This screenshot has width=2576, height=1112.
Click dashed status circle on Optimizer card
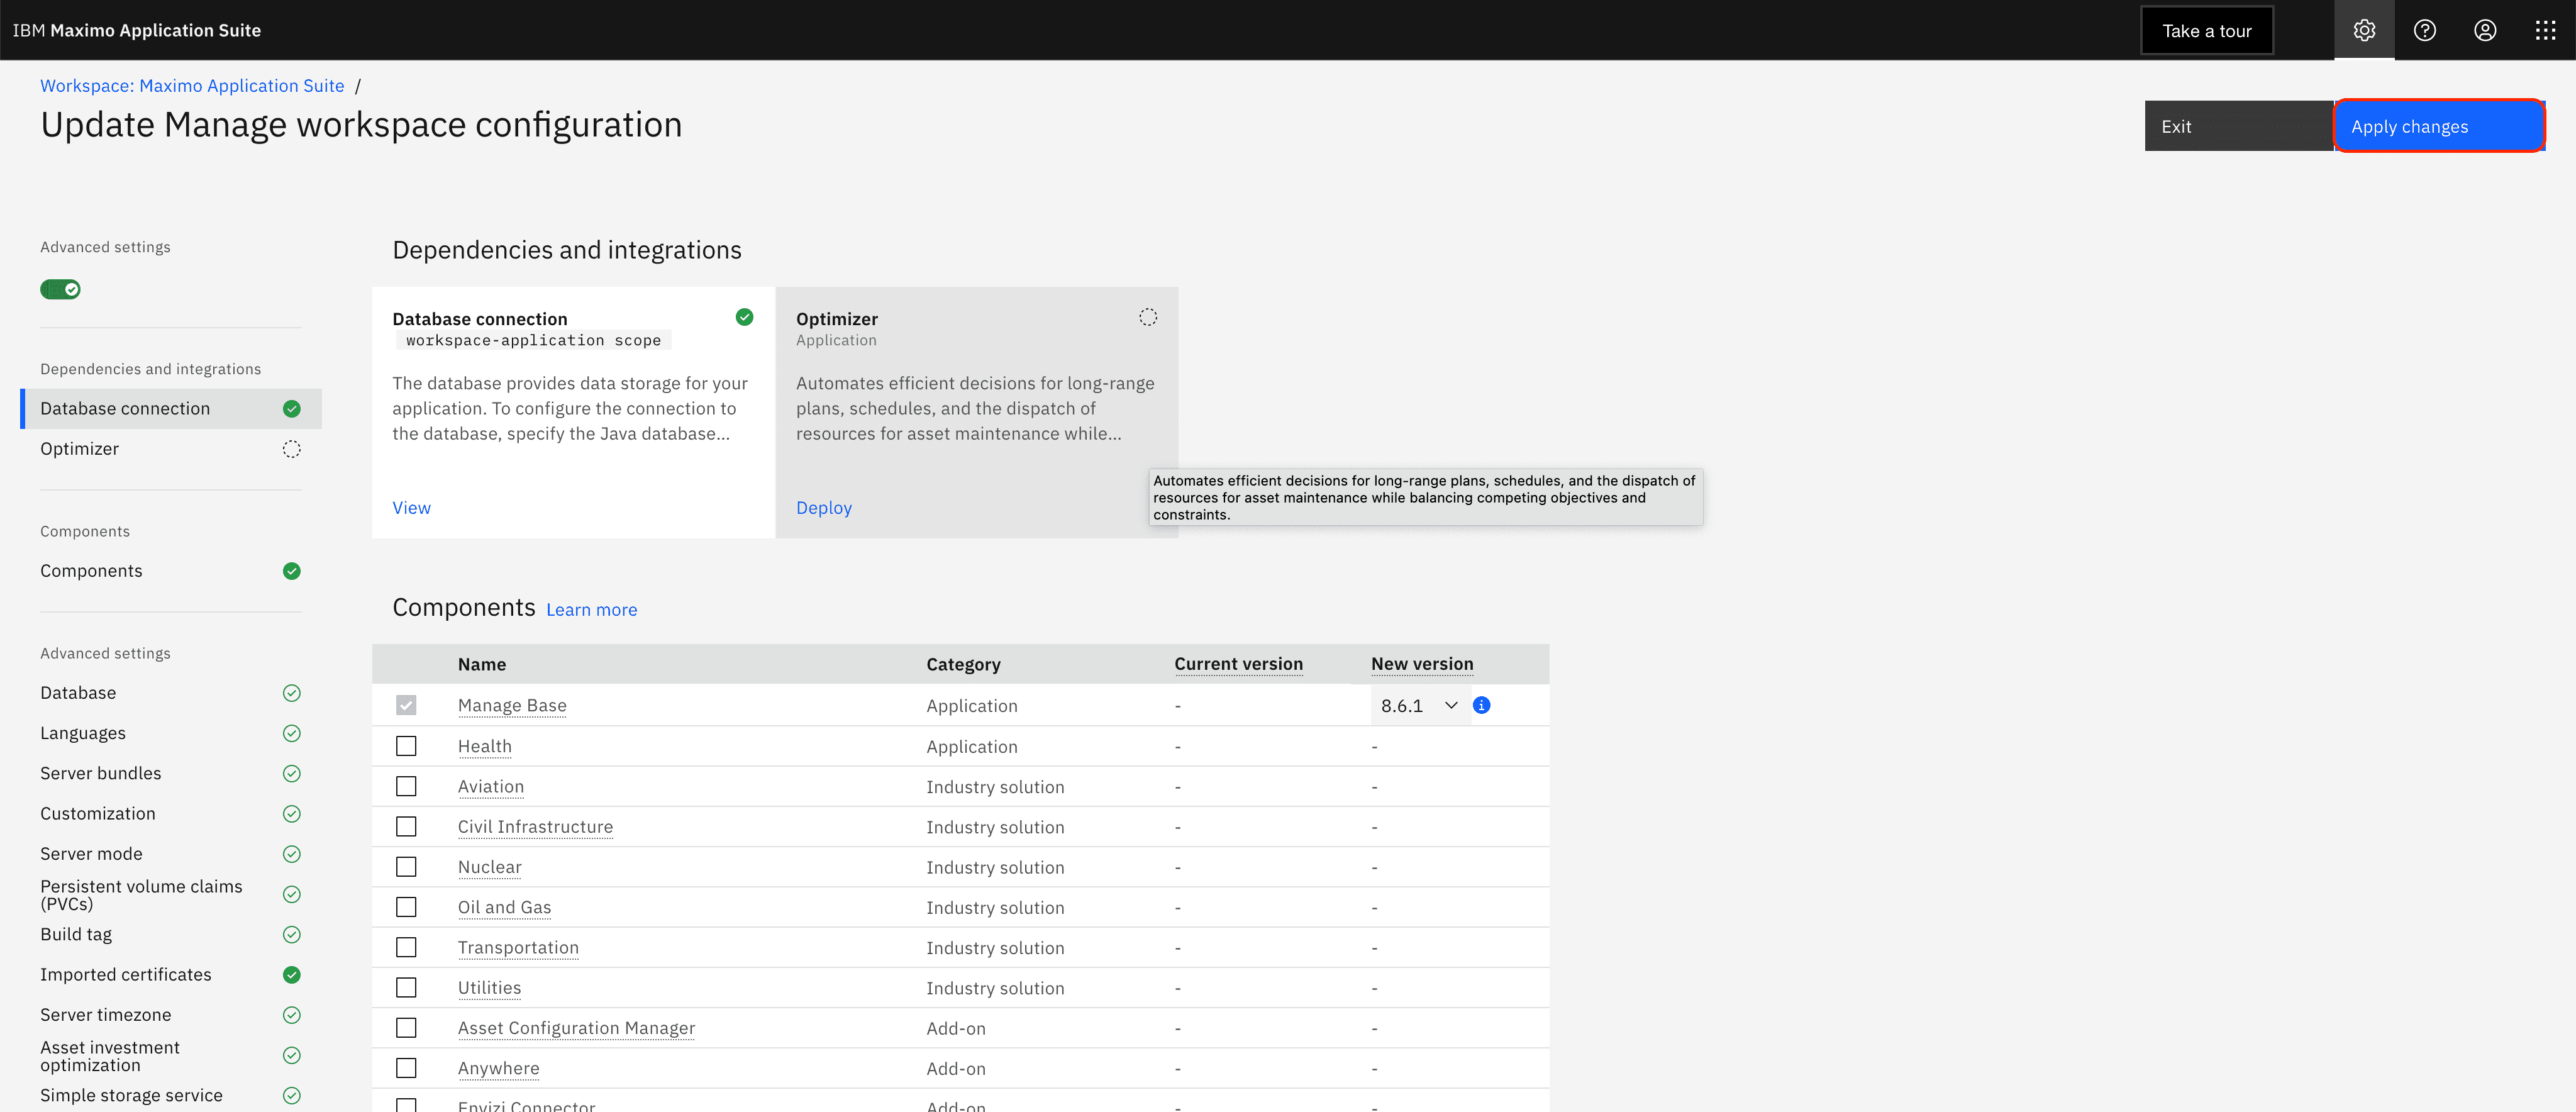pos(1148,317)
